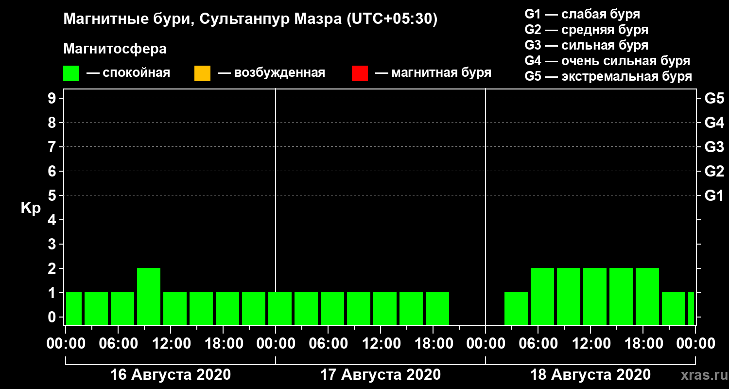Click the '— спокойная' legend label

128,73
